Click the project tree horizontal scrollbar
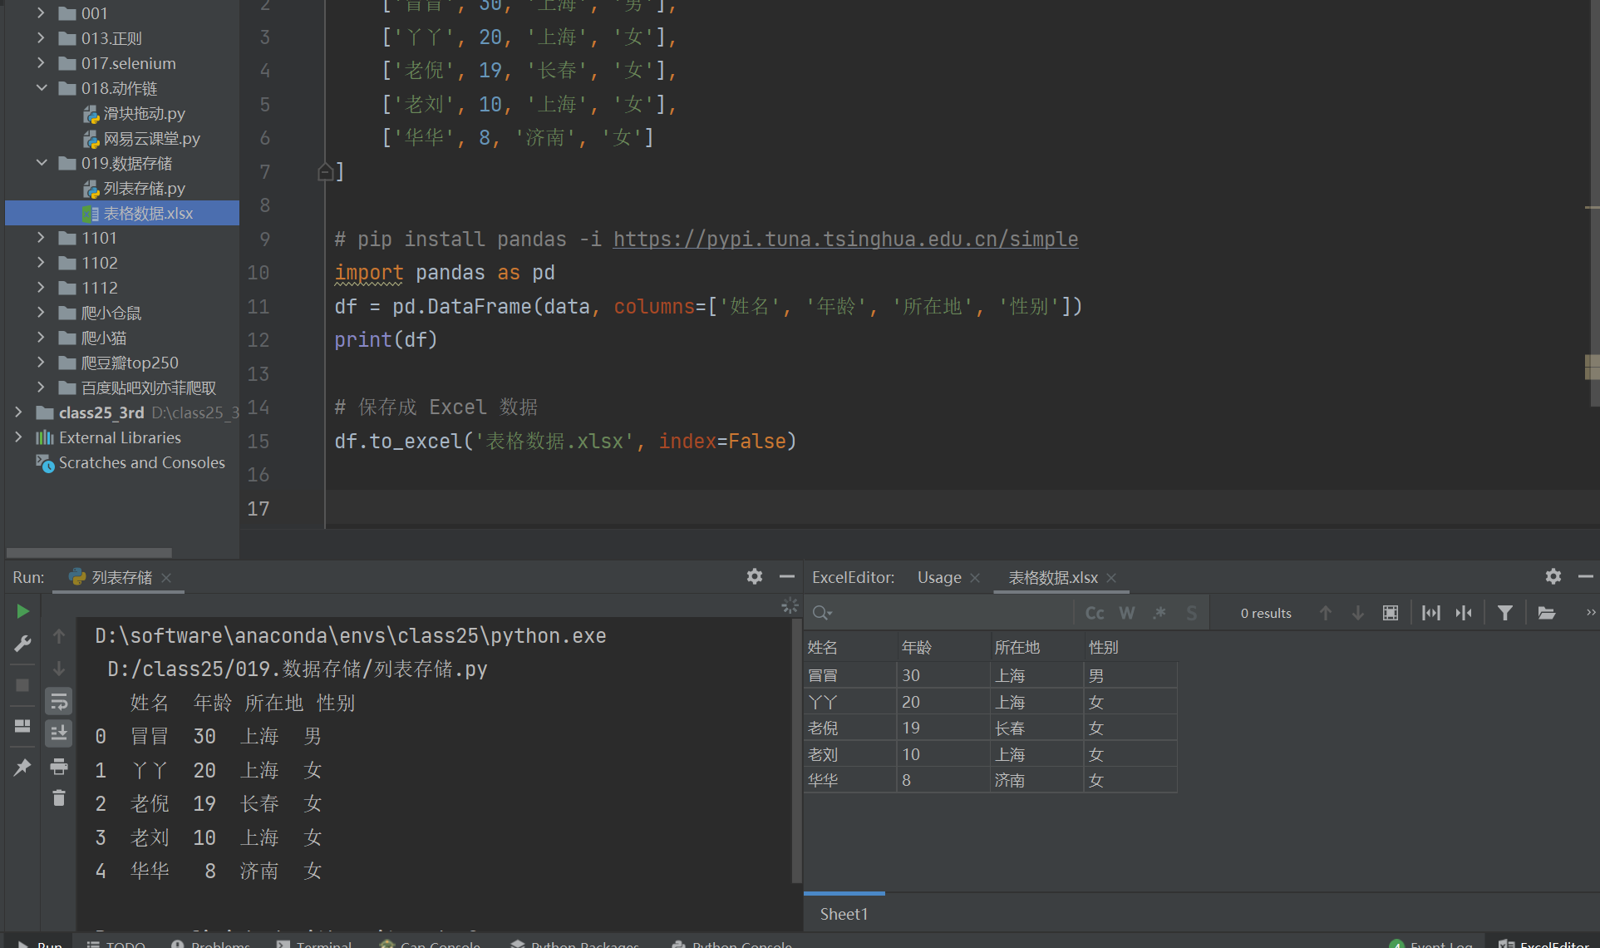The width and height of the screenshot is (1600, 948). click(x=89, y=552)
